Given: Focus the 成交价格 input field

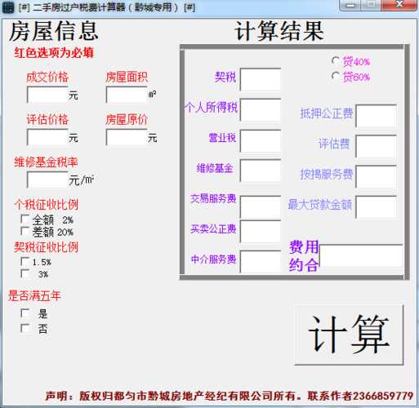Looking at the screenshot, I should [x=47, y=95].
